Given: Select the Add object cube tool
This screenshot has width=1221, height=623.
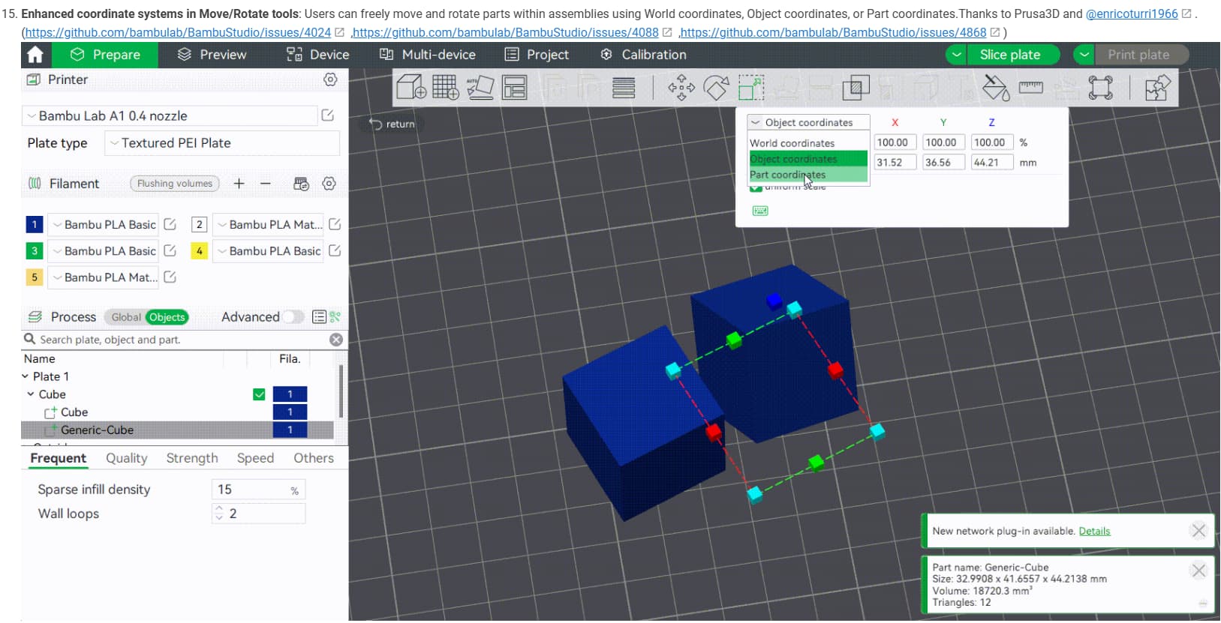Looking at the screenshot, I should [411, 88].
